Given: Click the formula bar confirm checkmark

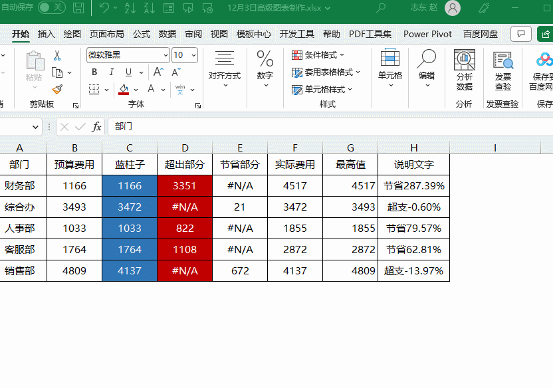Looking at the screenshot, I should tap(80, 127).
